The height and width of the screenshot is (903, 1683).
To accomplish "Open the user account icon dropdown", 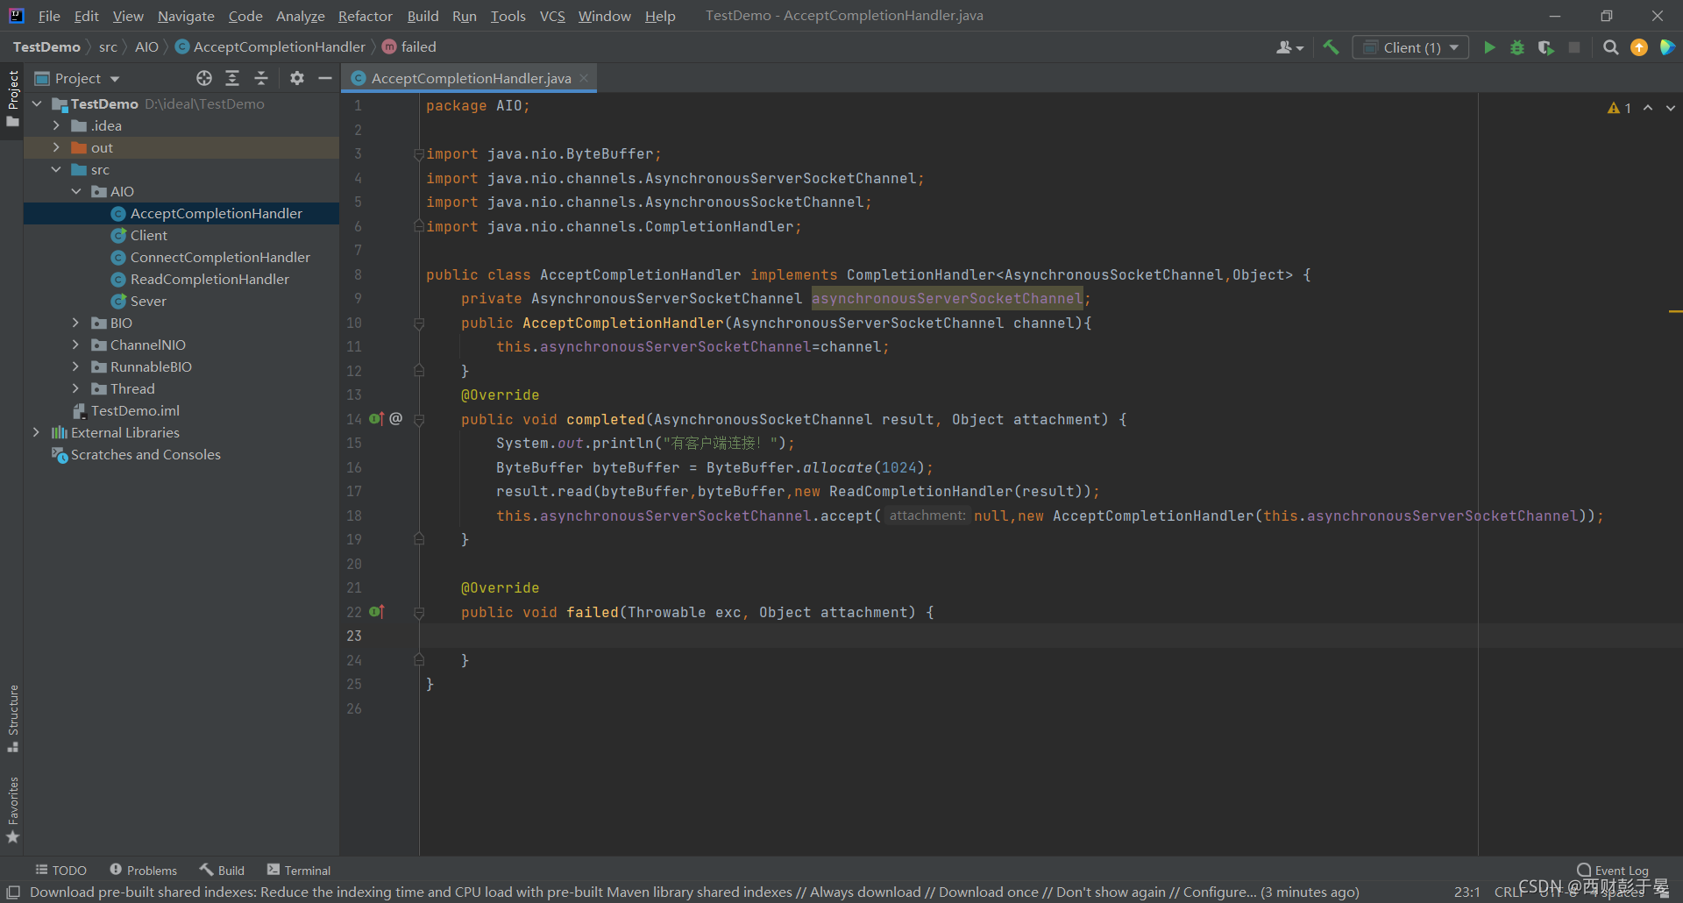I will pos(1289,47).
